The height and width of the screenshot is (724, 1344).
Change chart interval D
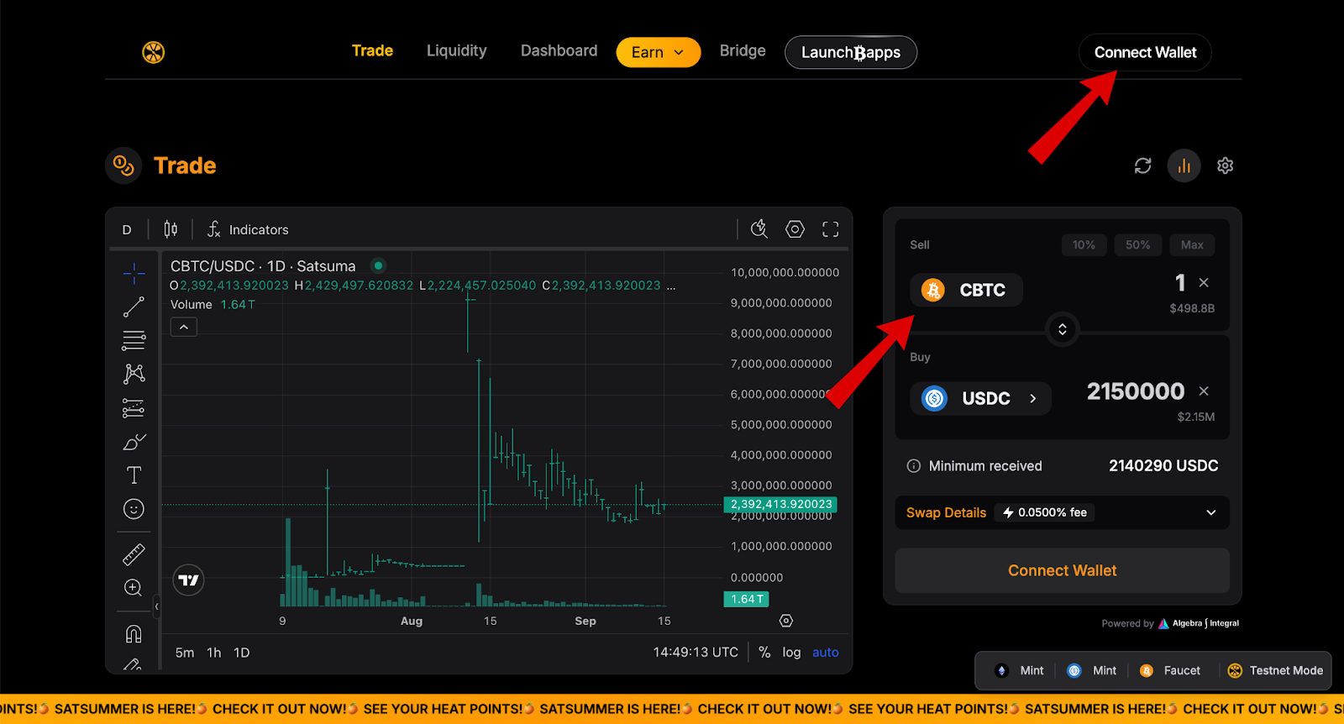pos(127,229)
